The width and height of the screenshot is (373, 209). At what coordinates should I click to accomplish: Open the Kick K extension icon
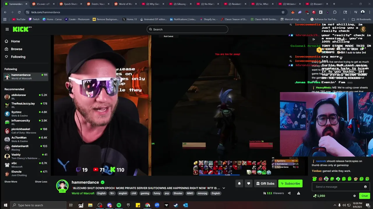(321, 12)
